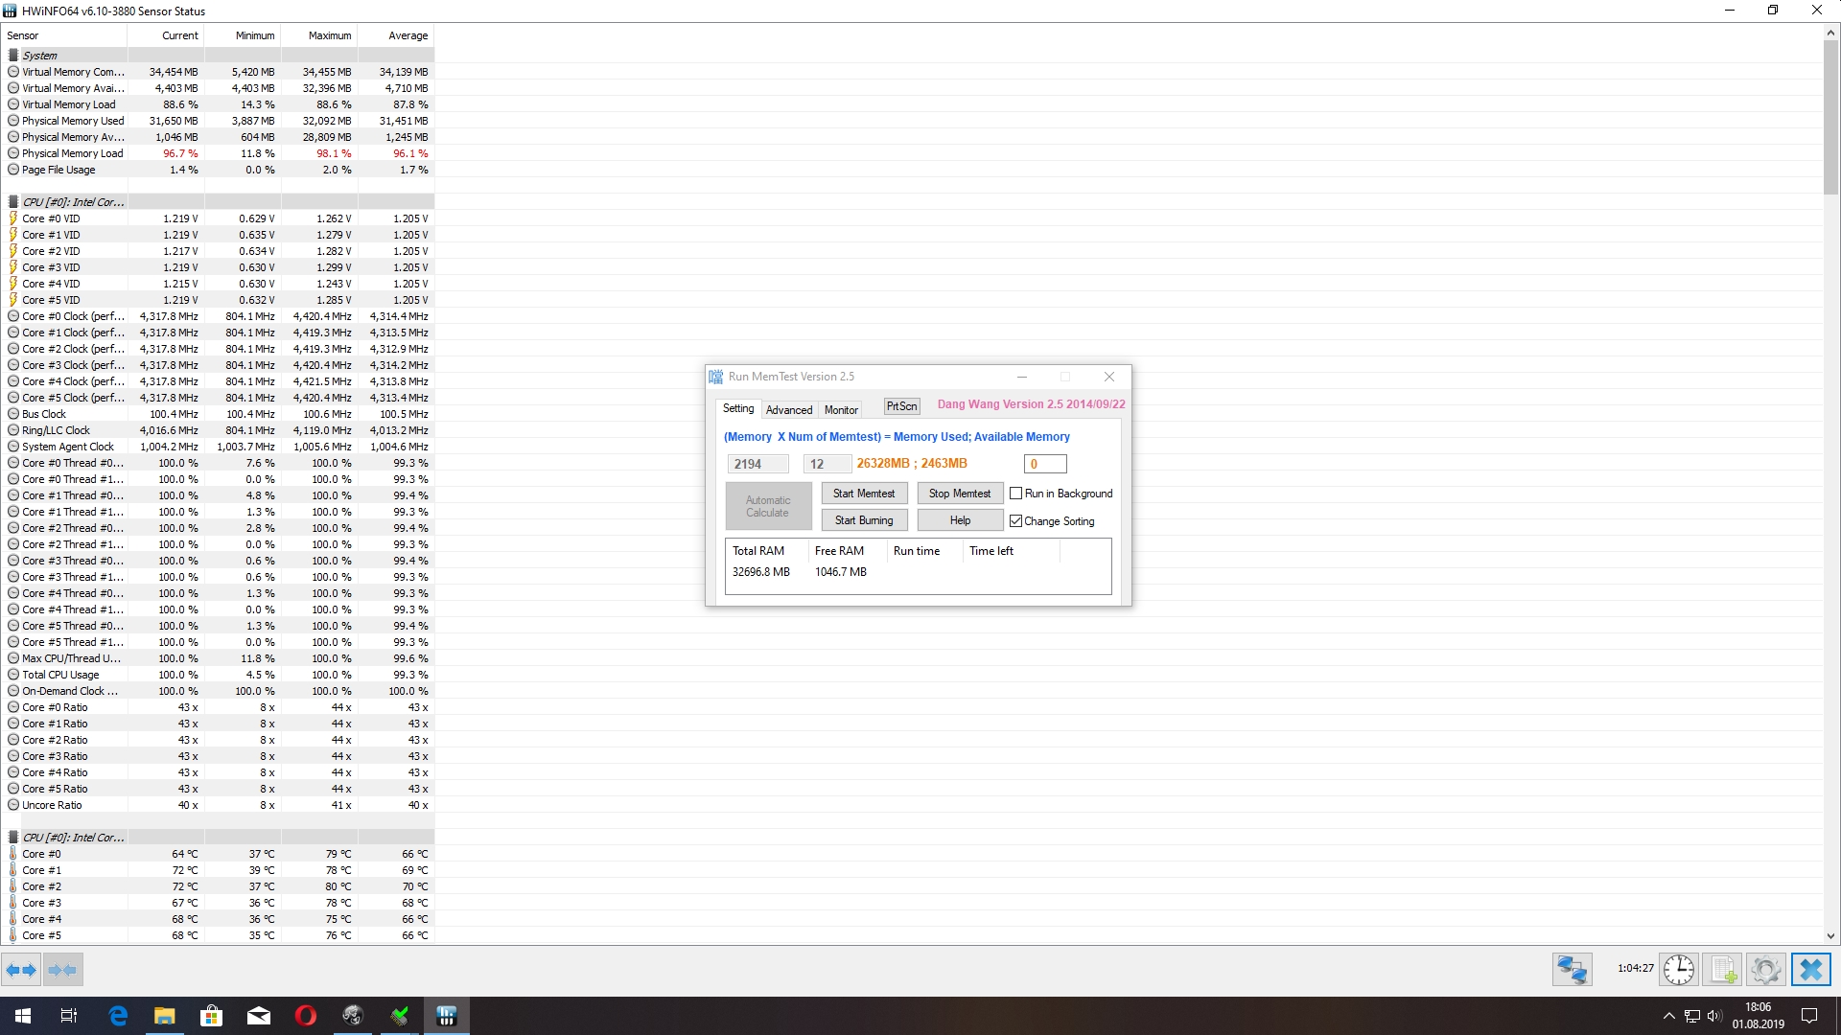Open HWiNFO sensor settings gear
This screenshot has width=1841, height=1035.
click(1765, 970)
